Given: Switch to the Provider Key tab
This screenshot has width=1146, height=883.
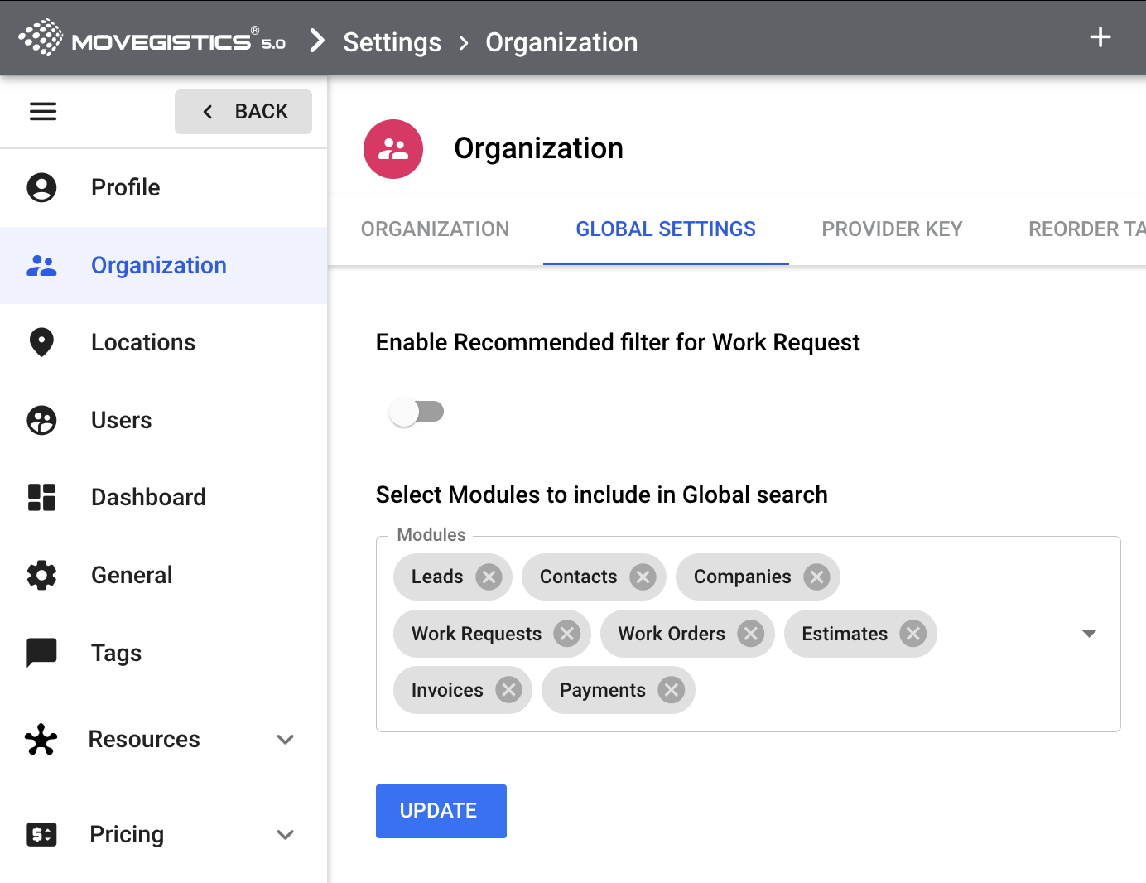Looking at the screenshot, I should [892, 229].
